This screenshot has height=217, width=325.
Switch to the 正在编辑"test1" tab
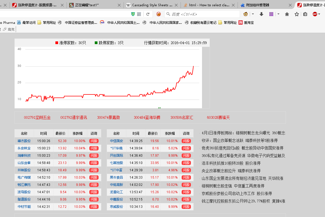pos(95,5)
